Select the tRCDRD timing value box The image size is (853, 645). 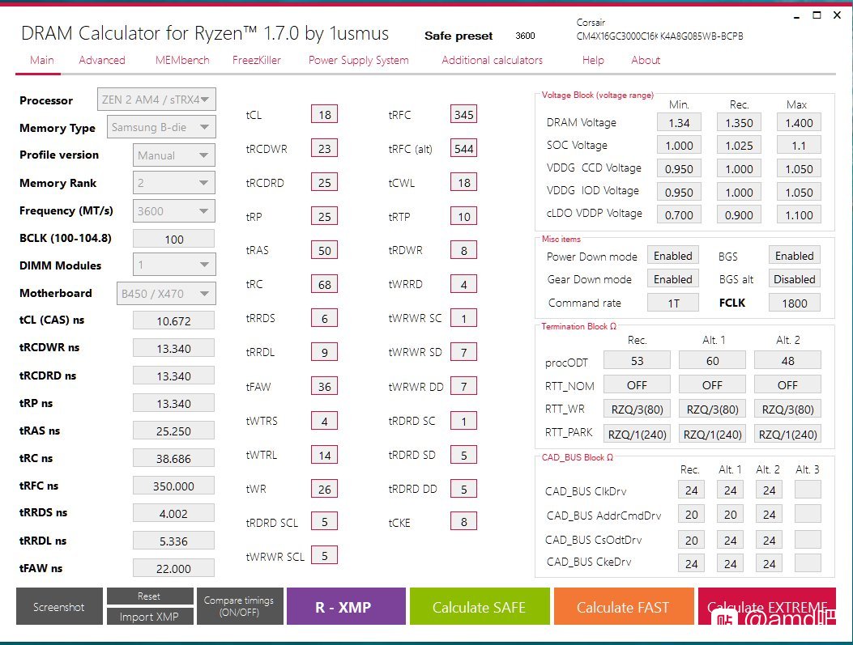point(325,183)
